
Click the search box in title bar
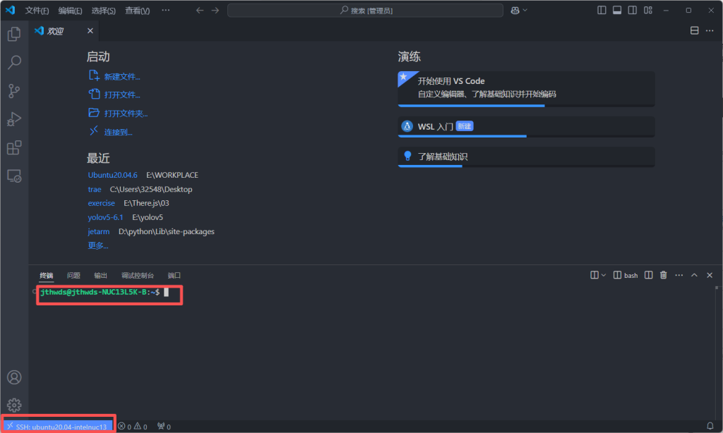tap(365, 11)
